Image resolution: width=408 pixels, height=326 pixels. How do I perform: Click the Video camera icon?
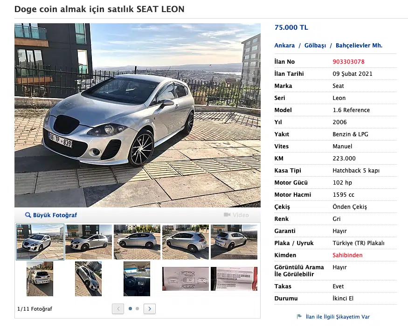point(227,215)
